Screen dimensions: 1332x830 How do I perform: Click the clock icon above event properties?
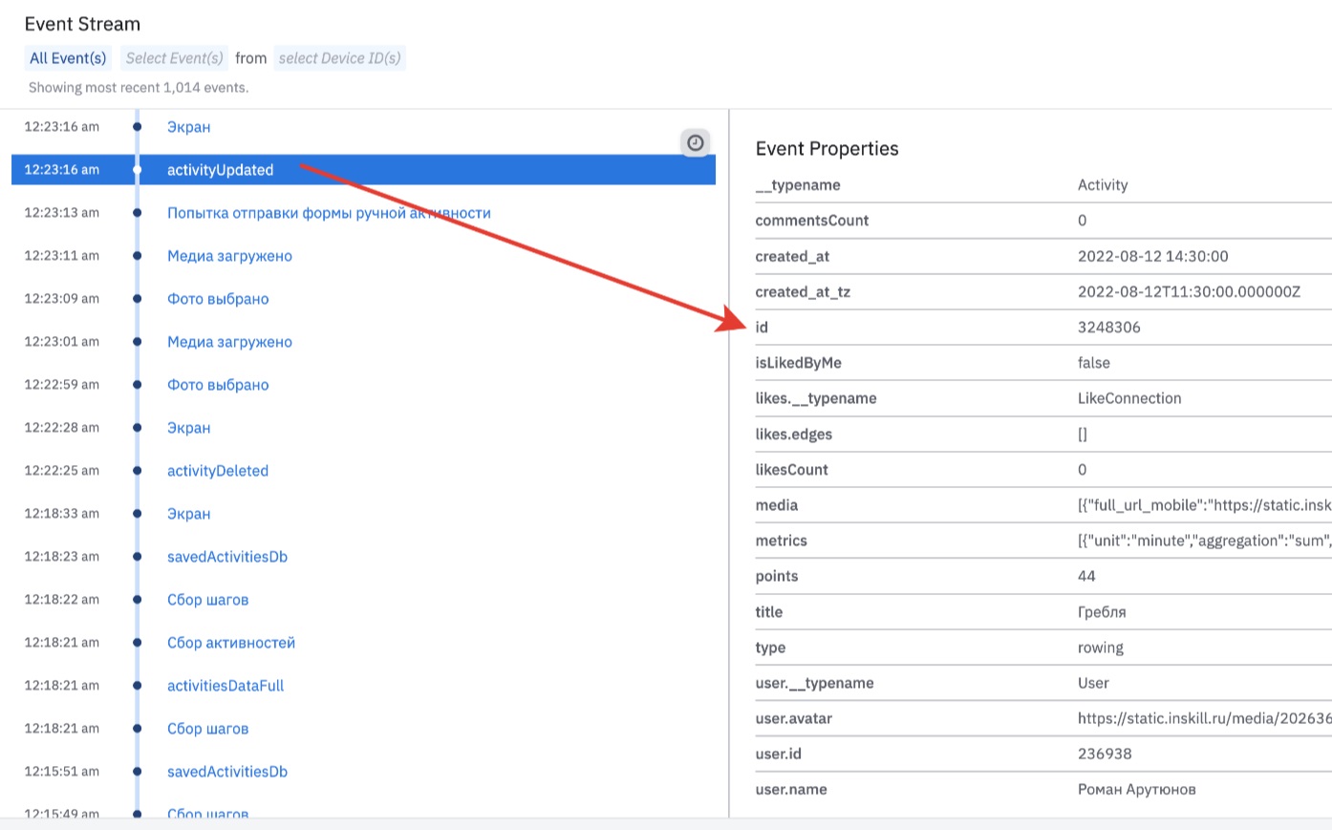tap(696, 142)
